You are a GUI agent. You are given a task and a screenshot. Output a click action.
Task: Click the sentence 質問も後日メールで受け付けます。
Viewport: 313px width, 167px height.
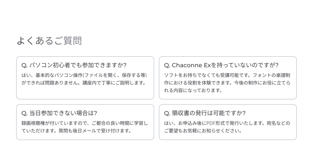(x=95, y=131)
